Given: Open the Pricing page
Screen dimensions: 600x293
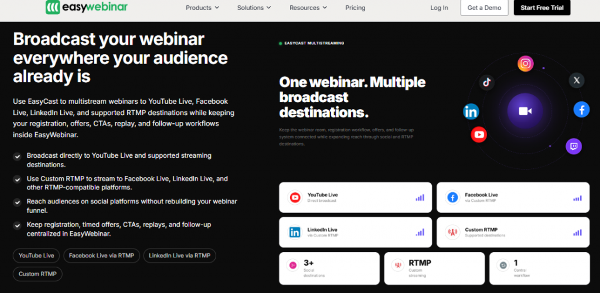Looking at the screenshot, I should 355,8.
